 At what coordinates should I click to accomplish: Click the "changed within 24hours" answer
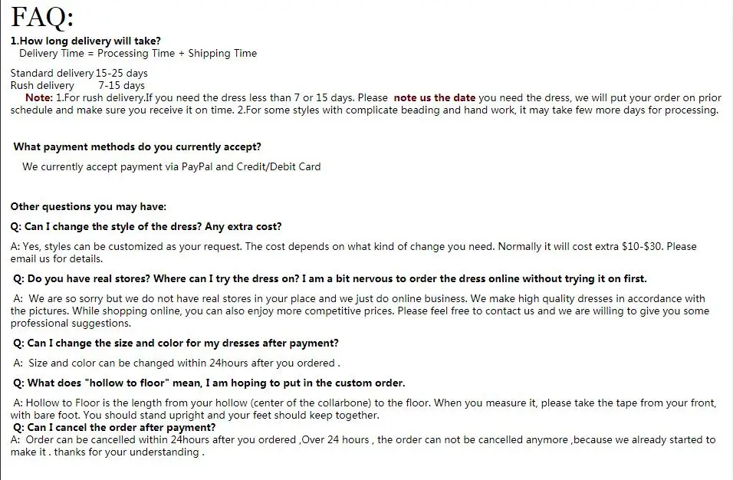click(176, 363)
